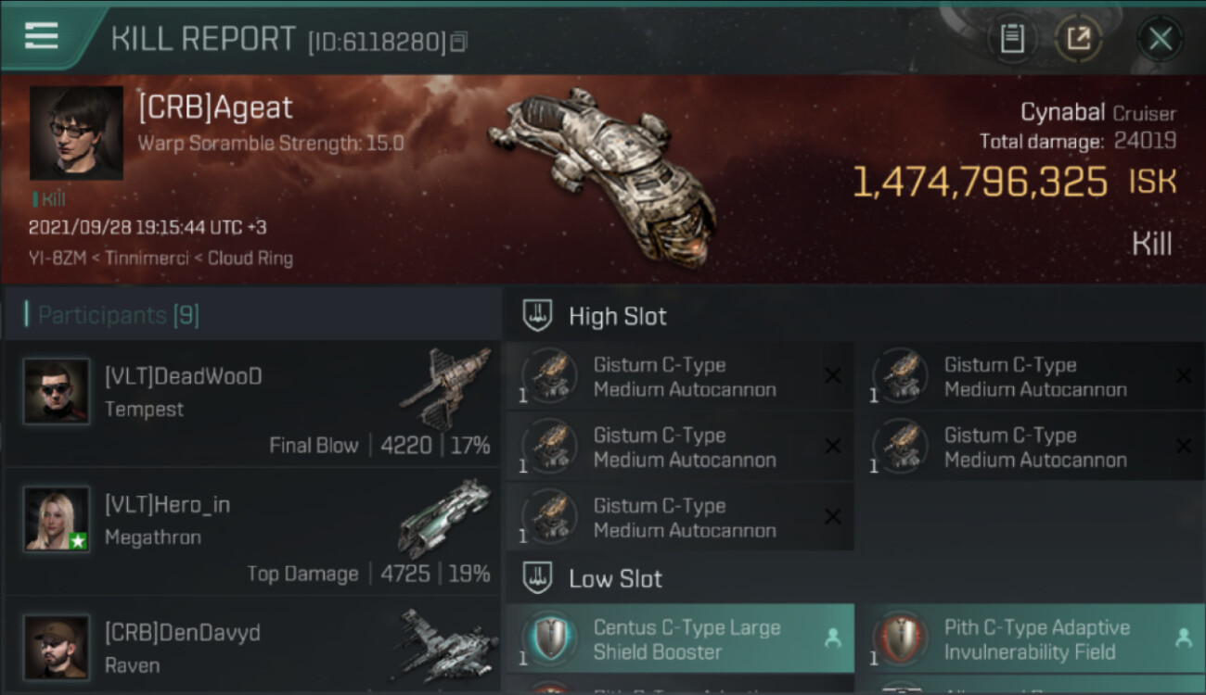Image resolution: width=1206 pixels, height=695 pixels.
Task: Click the clipboard report icon
Action: tap(1012, 39)
